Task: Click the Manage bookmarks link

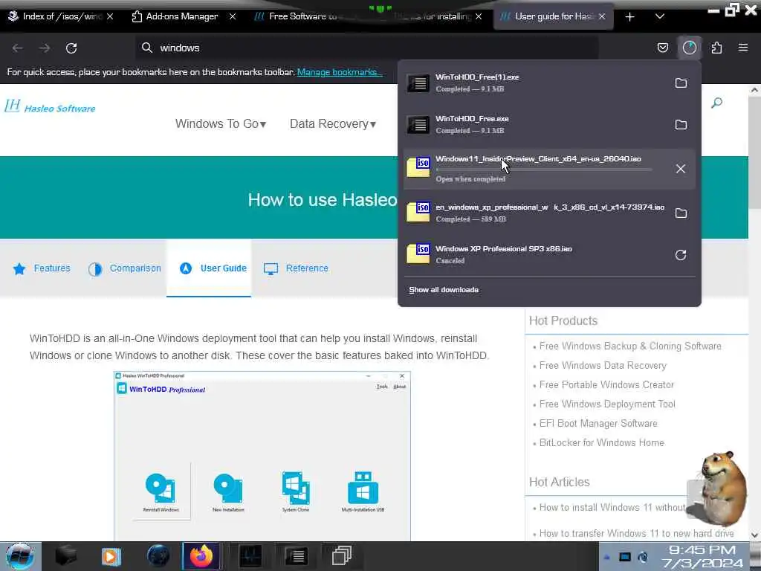Action: 340,72
